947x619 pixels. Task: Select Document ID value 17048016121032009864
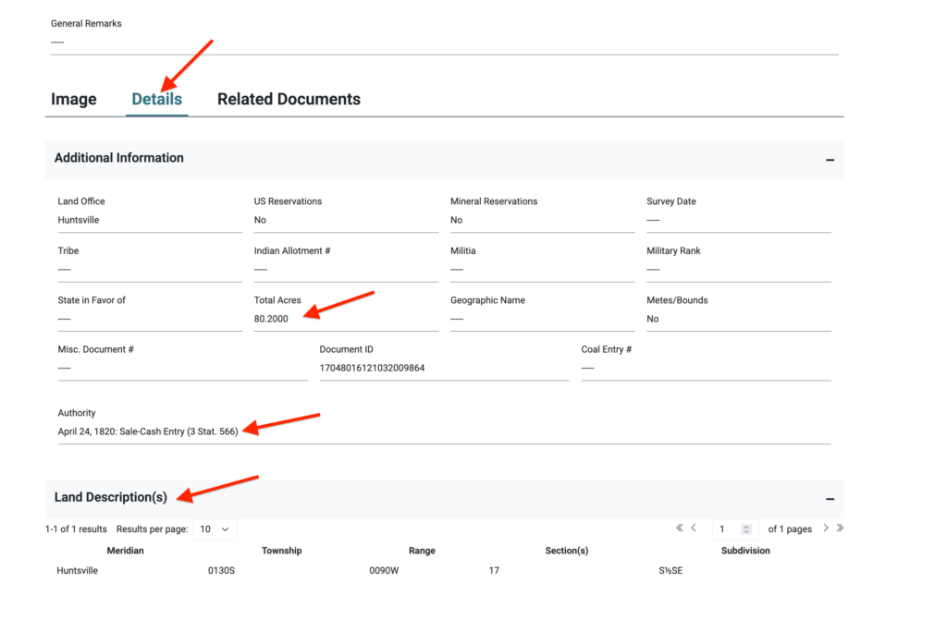tap(372, 368)
